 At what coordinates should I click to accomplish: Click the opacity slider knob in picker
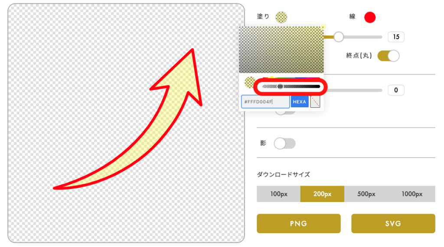coord(280,87)
